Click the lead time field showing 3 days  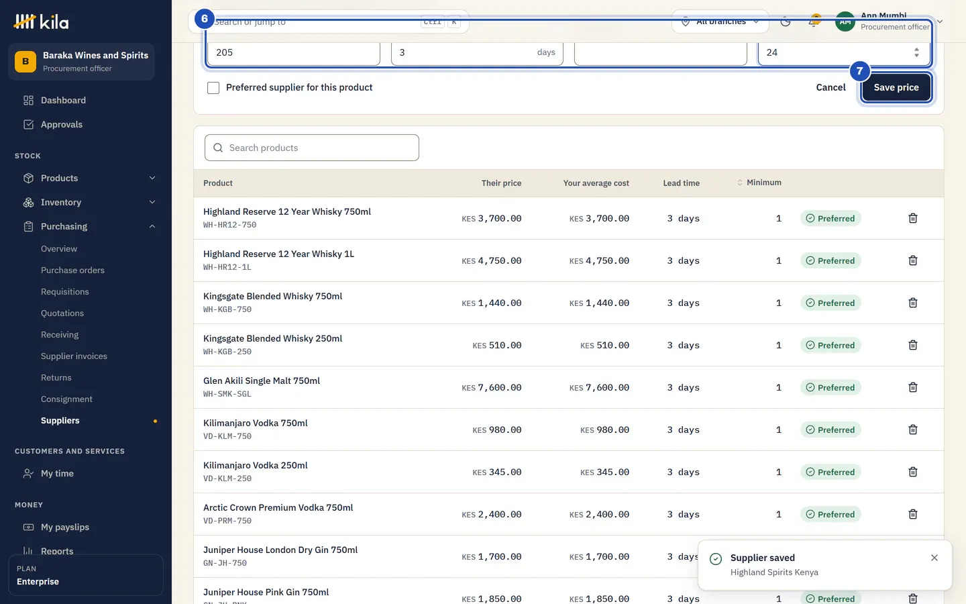[478, 52]
